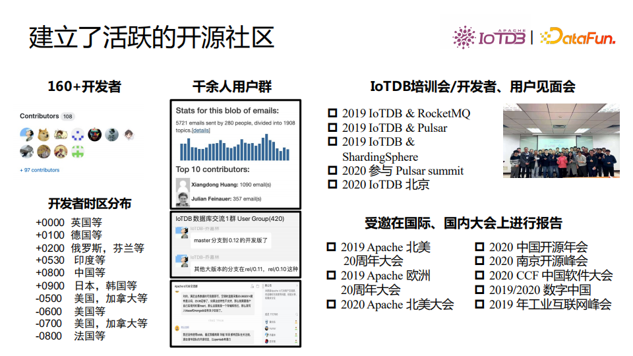Click the 'IoTDB培训会/开发者、用户见面会' heading
The width and height of the screenshot is (633, 356).
473,86
